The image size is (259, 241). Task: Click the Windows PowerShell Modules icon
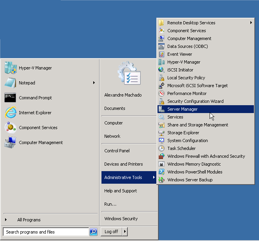point(161,172)
